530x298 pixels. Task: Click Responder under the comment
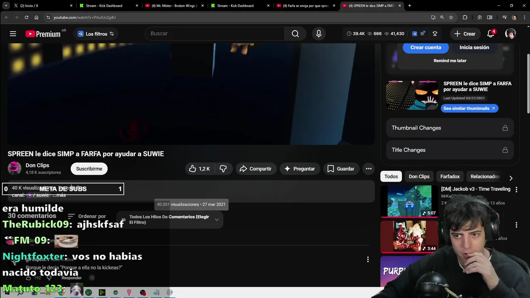pyautogui.click(x=71, y=278)
